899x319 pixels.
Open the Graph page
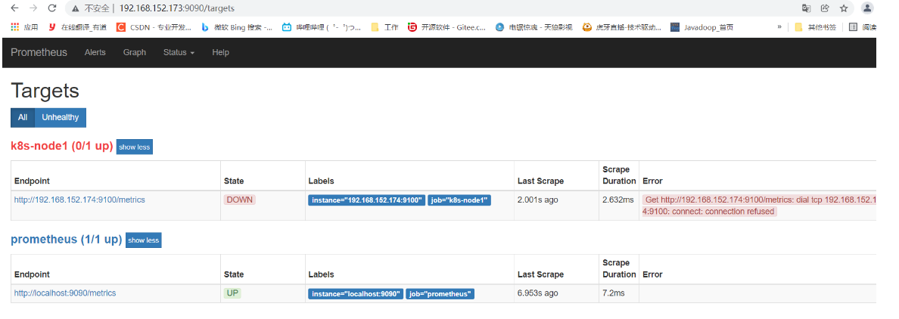(x=135, y=53)
